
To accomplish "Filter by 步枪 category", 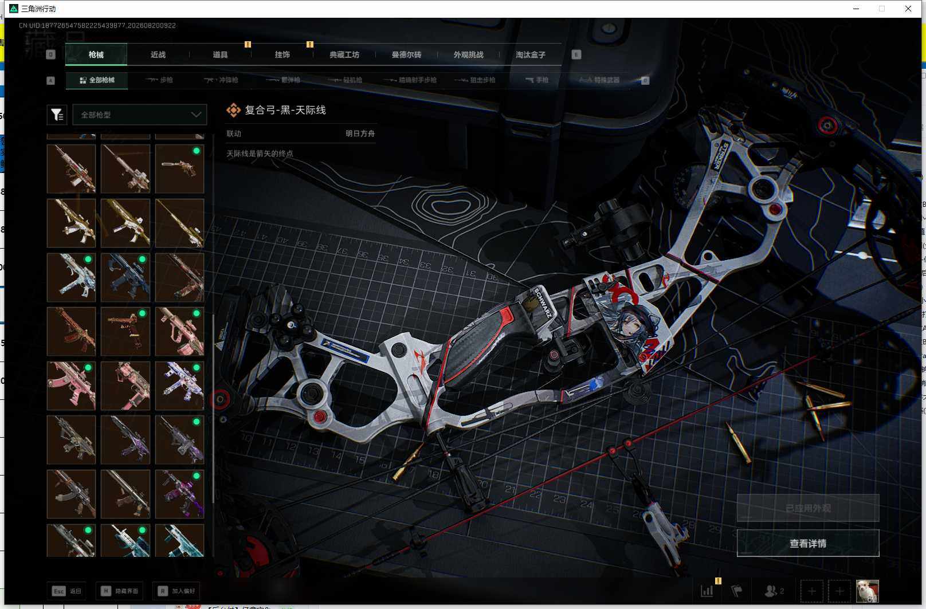I will [159, 80].
